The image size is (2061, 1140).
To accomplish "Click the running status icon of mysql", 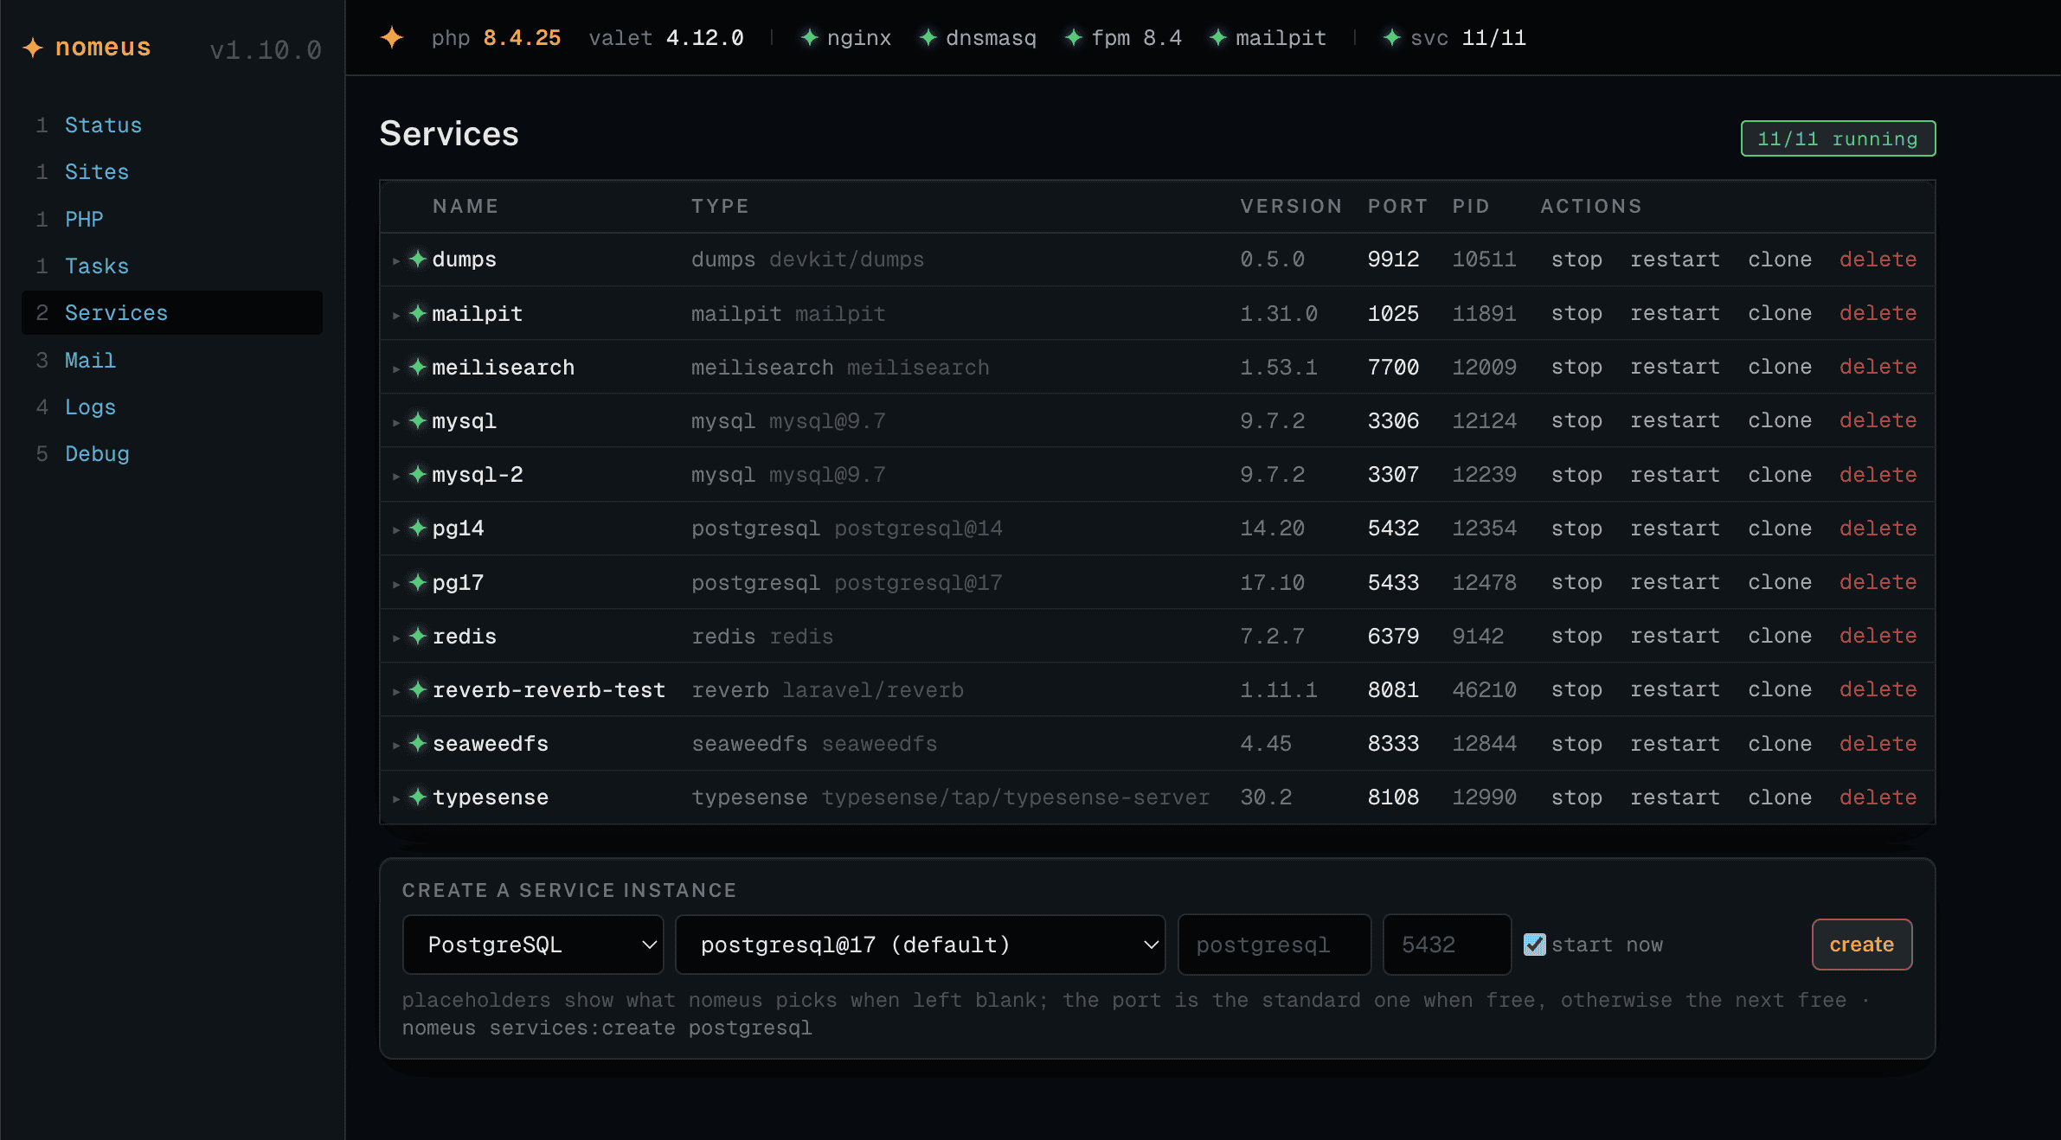I will (x=418, y=420).
